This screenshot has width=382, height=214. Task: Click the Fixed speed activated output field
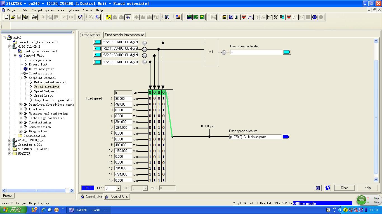coord(256,52)
